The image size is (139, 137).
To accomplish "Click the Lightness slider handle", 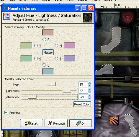I will 67,91.
